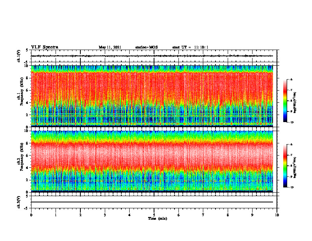The width and height of the screenshot is (312, 241).
Task: Select the "May 11, 2021" date text
Action: coord(110,47)
